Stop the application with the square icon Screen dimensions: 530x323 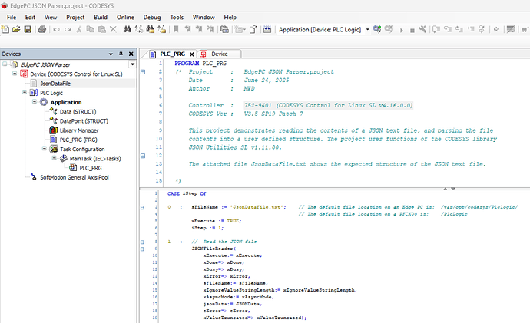pyautogui.click(x=412, y=31)
